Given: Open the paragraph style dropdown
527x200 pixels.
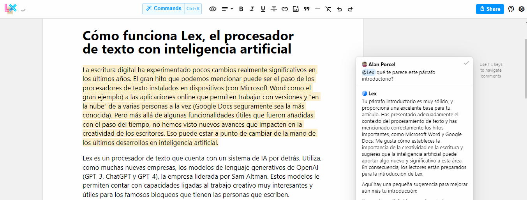Looking at the screenshot, I should pyautogui.click(x=227, y=9).
